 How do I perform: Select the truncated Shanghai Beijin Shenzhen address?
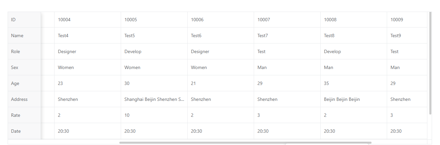tap(154, 99)
